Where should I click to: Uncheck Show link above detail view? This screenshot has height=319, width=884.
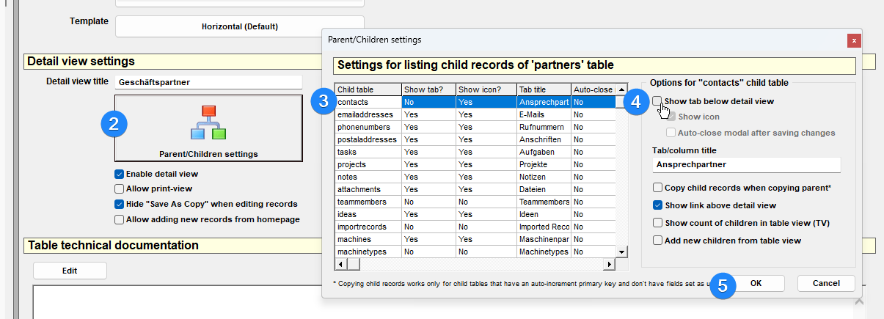click(x=658, y=205)
